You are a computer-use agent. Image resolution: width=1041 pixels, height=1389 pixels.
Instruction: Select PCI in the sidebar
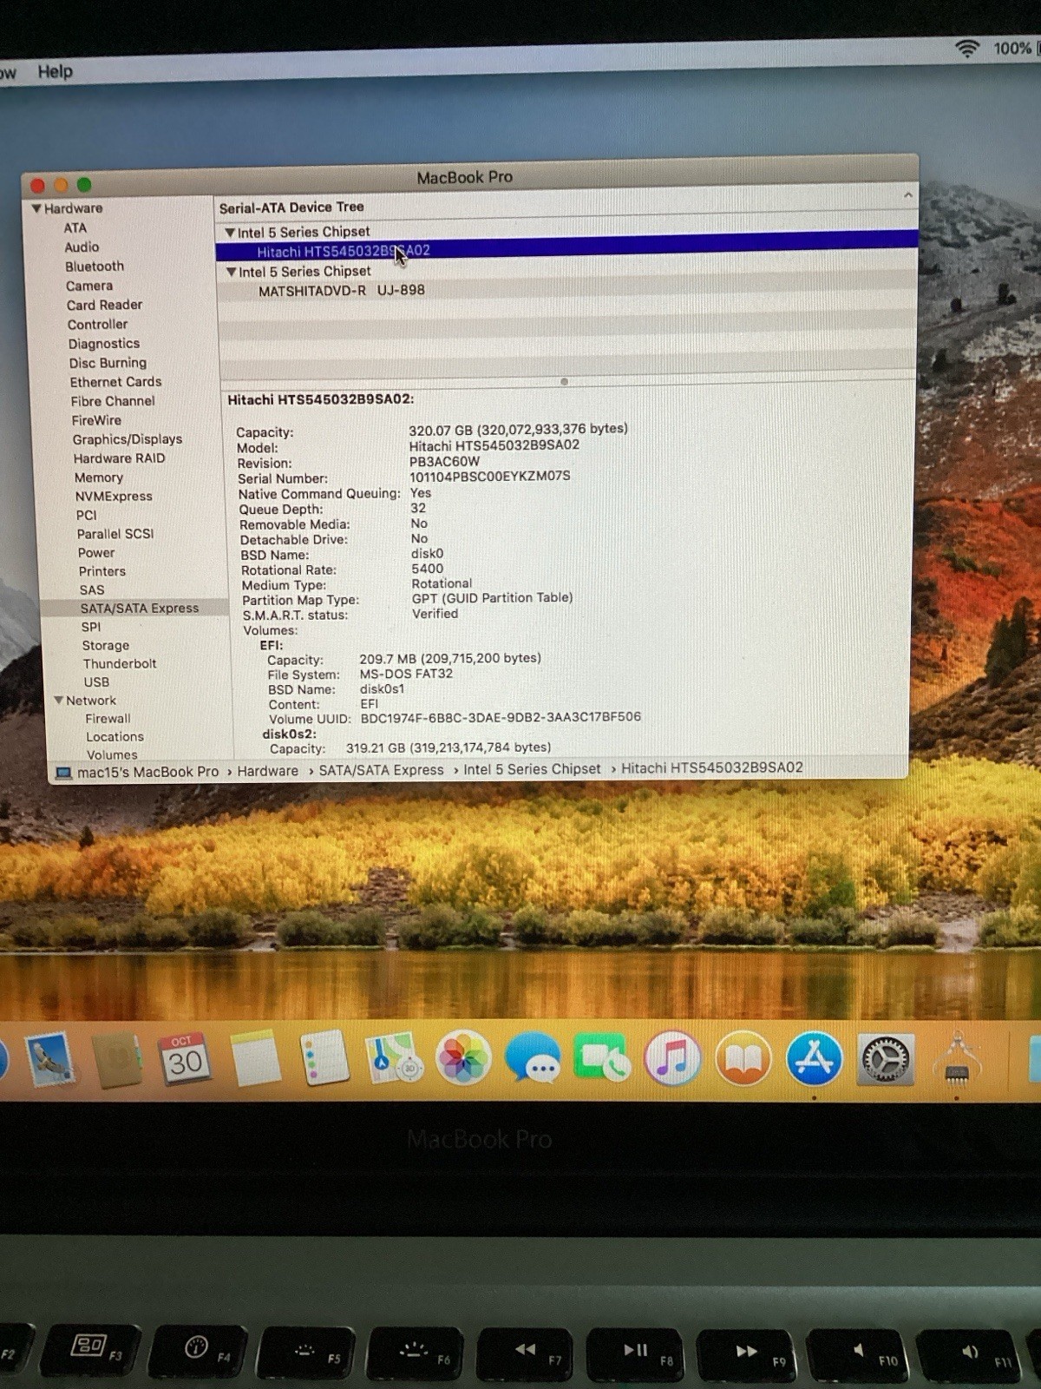pos(86,514)
